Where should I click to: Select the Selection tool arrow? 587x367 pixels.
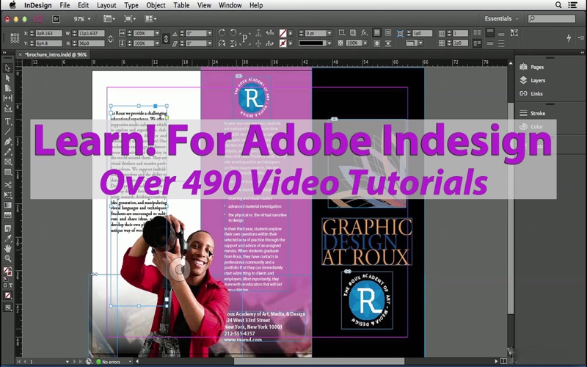click(8, 68)
